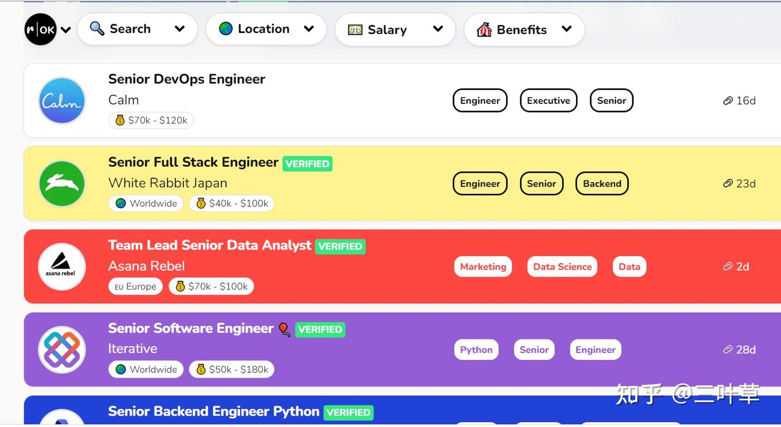Viewport: 781px width, 427px height.
Task: Click the Asana Rebel logo
Action: (62, 267)
